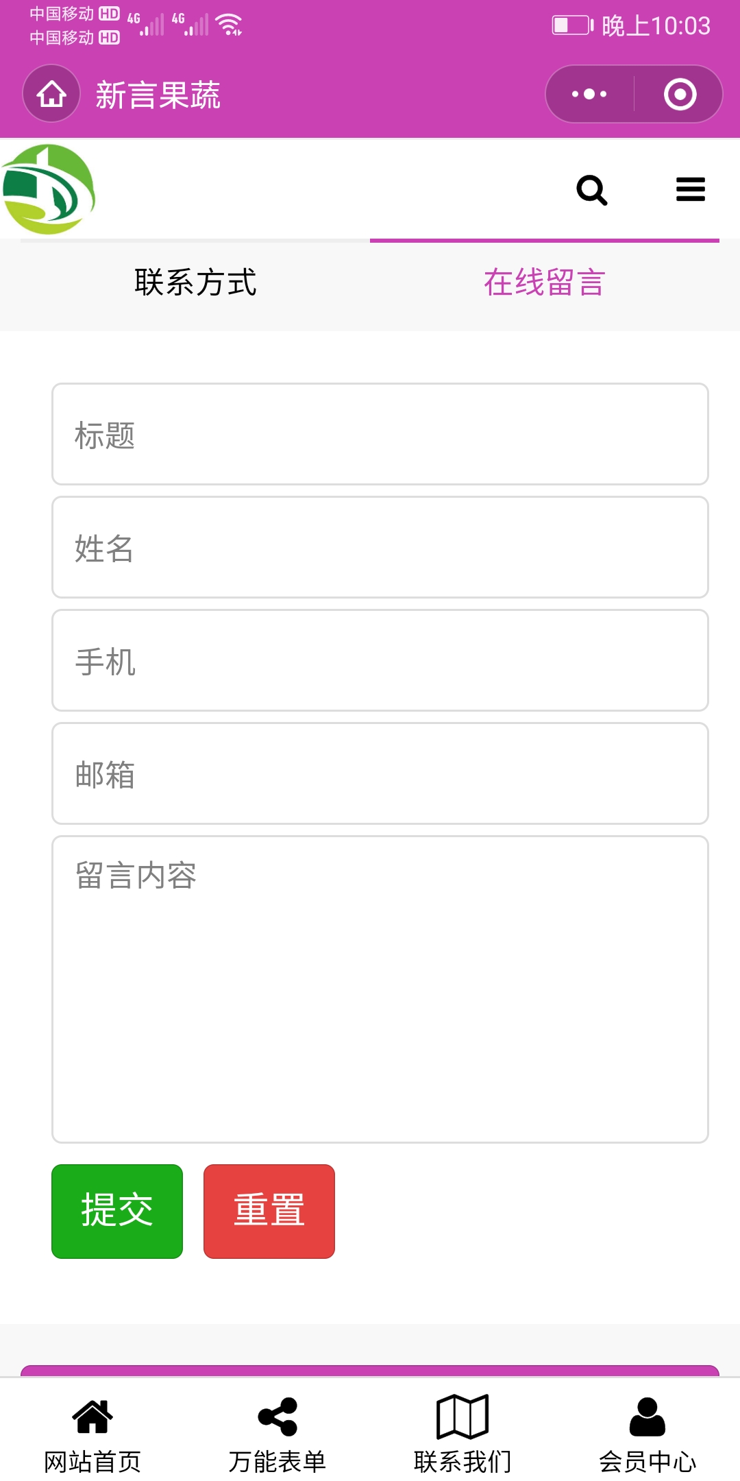The width and height of the screenshot is (740, 1481).
Task: Tap the 新言果蔬 title text
Action: pos(158,95)
